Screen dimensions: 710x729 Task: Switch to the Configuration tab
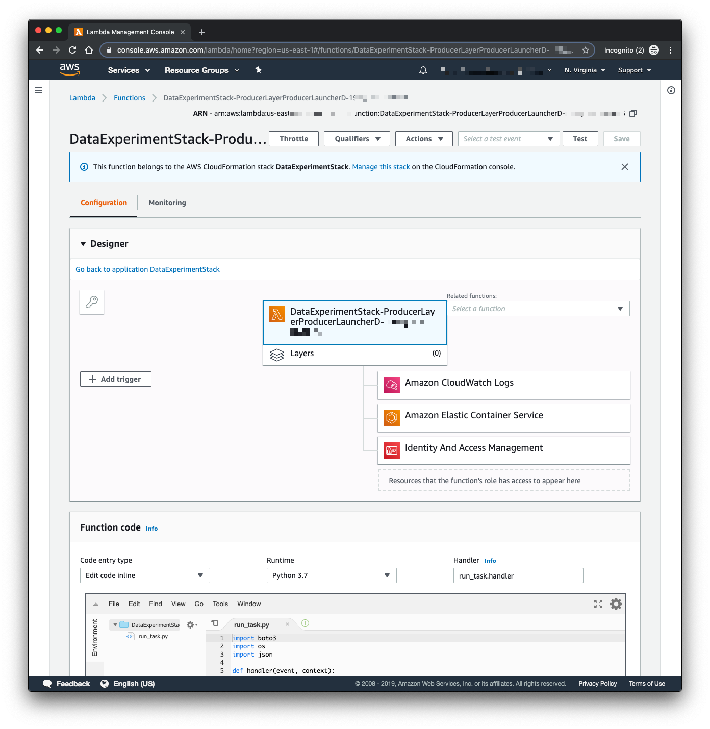[104, 203]
